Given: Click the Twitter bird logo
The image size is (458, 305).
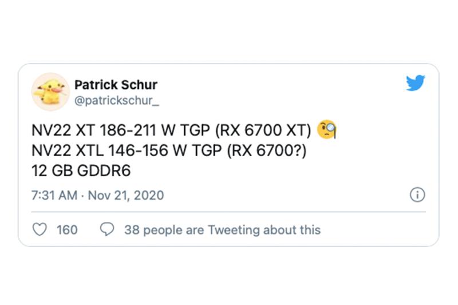Looking at the screenshot, I should click(x=416, y=84).
